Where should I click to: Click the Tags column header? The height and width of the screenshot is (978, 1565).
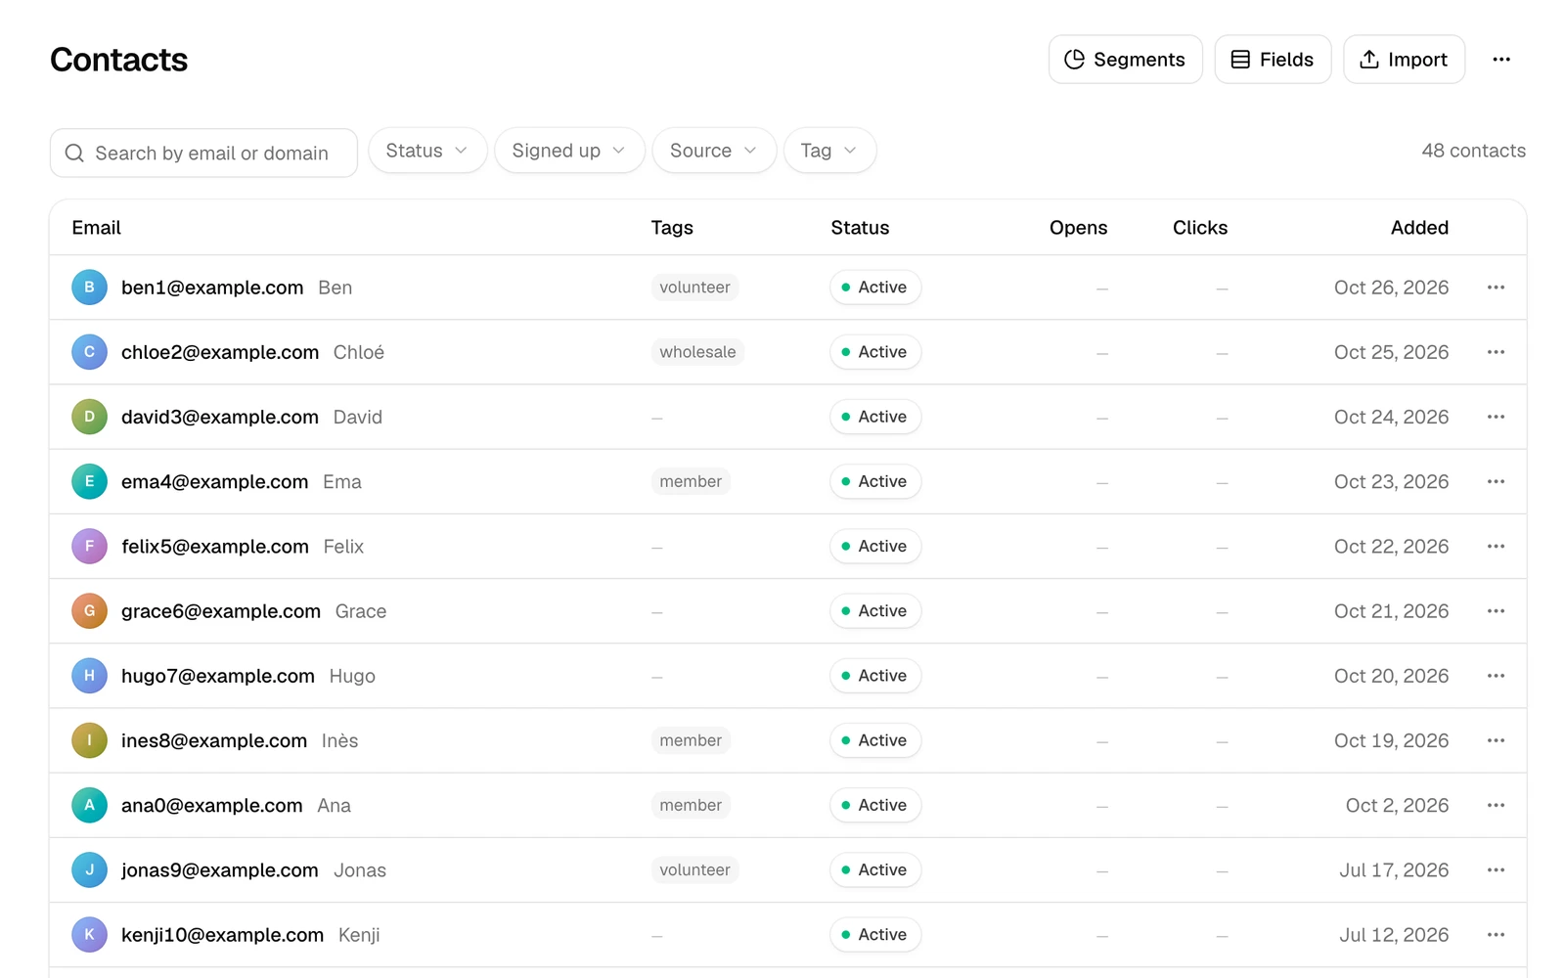672,228
